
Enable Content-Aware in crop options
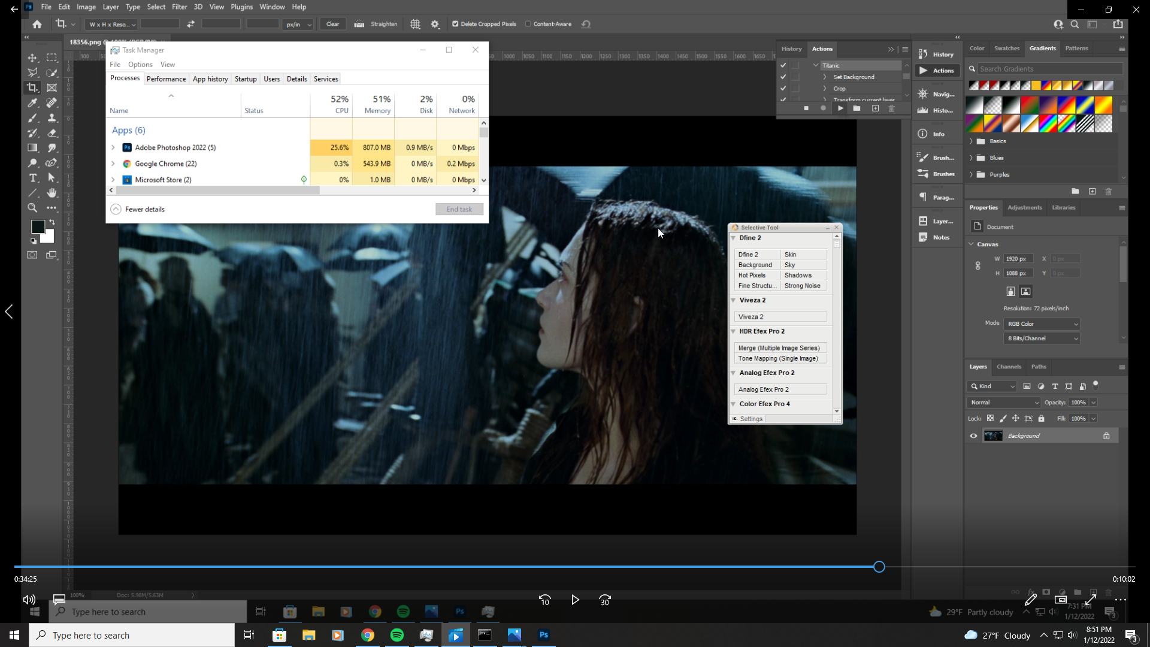tap(529, 23)
